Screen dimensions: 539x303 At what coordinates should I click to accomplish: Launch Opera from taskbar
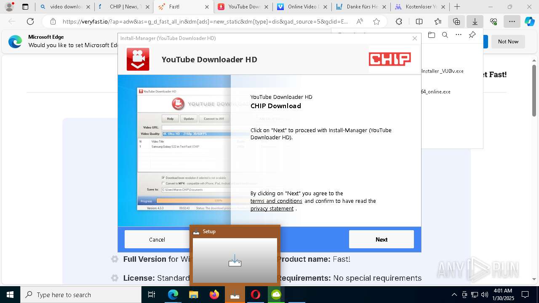click(256, 295)
